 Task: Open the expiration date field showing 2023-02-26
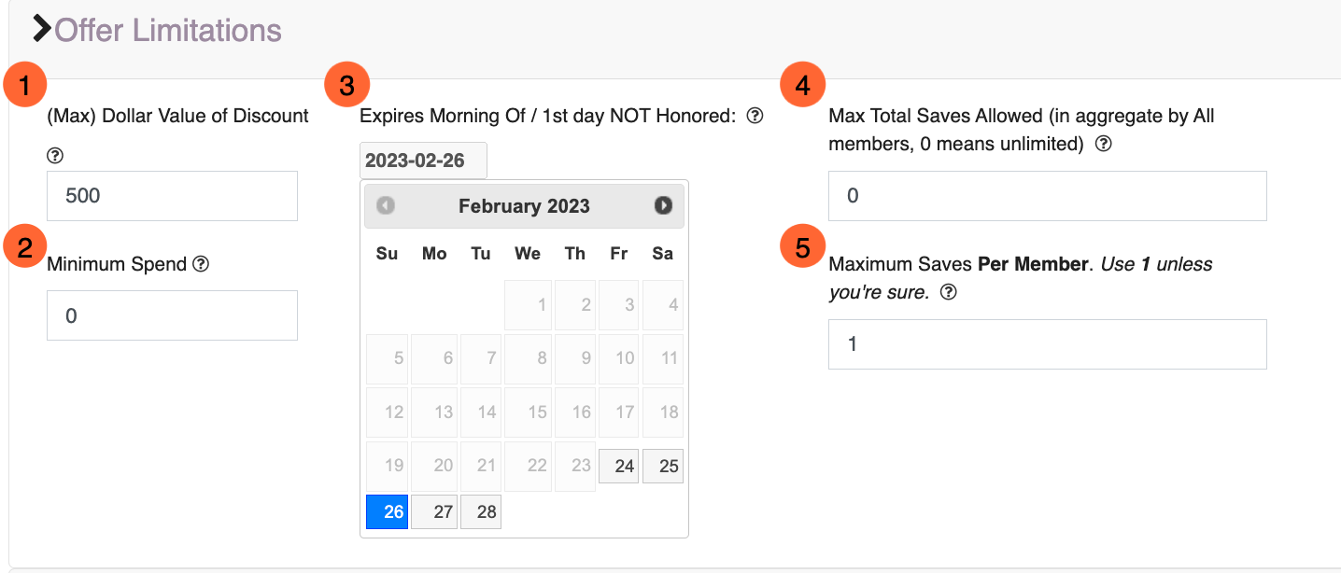423,161
